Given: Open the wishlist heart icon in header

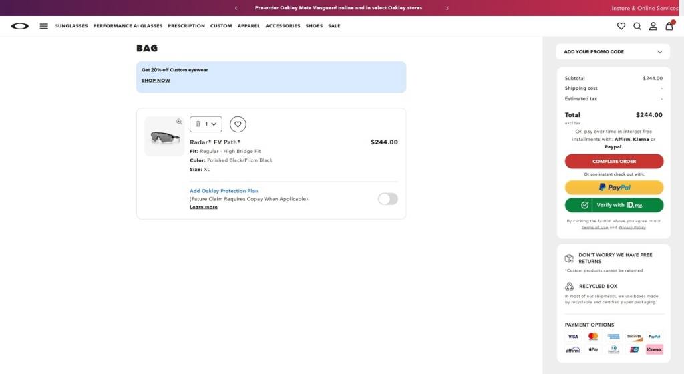Looking at the screenshot, I should click(x=621, y=26).
